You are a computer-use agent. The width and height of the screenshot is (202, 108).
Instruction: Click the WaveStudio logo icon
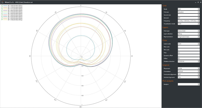(2, 2)
